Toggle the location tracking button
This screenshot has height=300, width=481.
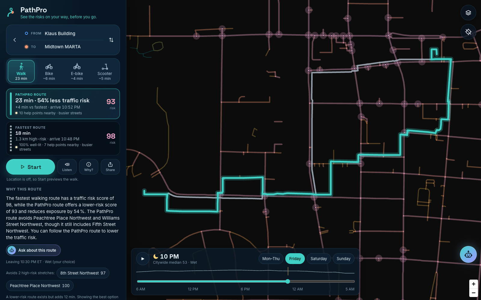[x=468, y=32]
